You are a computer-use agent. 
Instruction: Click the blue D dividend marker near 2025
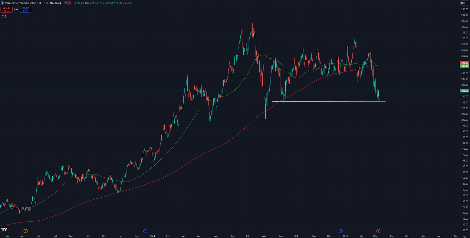(341, 231)
